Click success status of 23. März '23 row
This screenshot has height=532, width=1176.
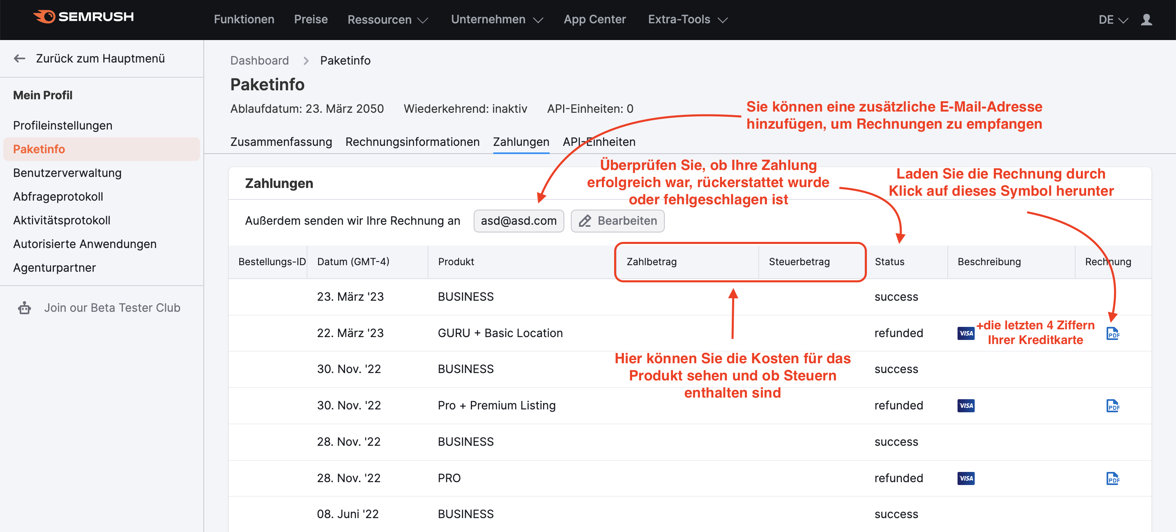pyautogui.click(x=896, y=297)
